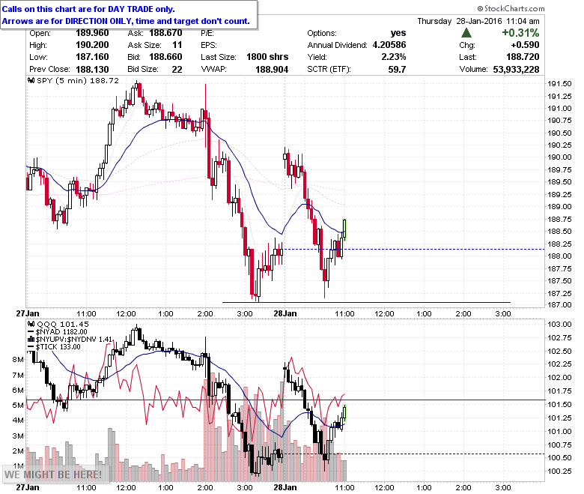Click the 'P/E:' label

(x=207, y=33)
